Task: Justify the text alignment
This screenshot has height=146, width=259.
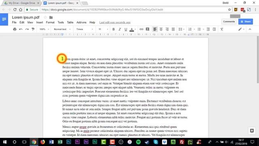Action: (173, 29)
